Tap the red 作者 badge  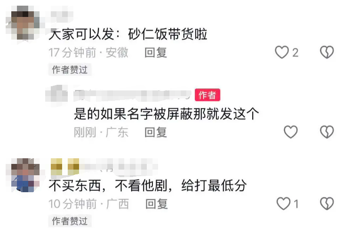pyautogui.click(x=207, y=95)
